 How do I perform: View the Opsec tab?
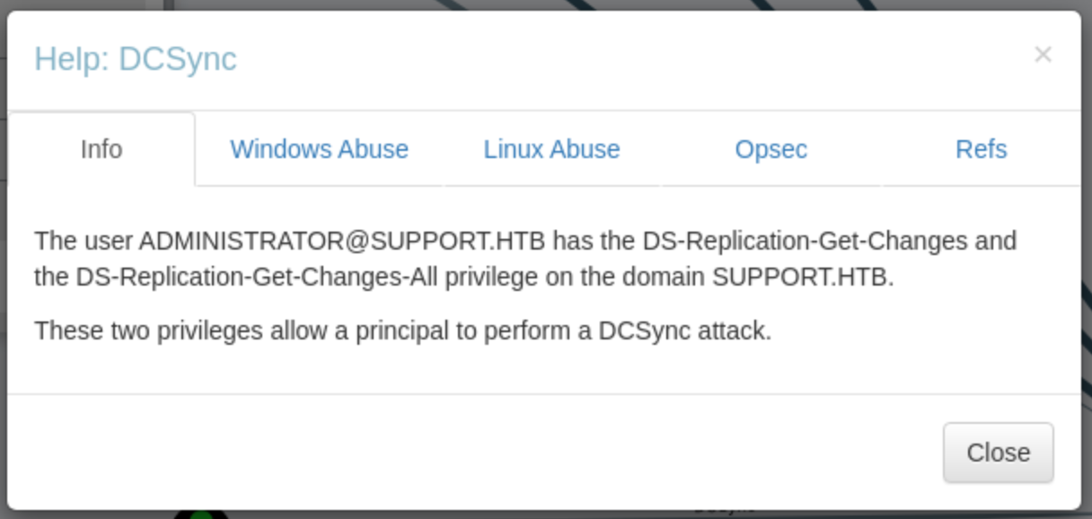click(x=771, y=149)
